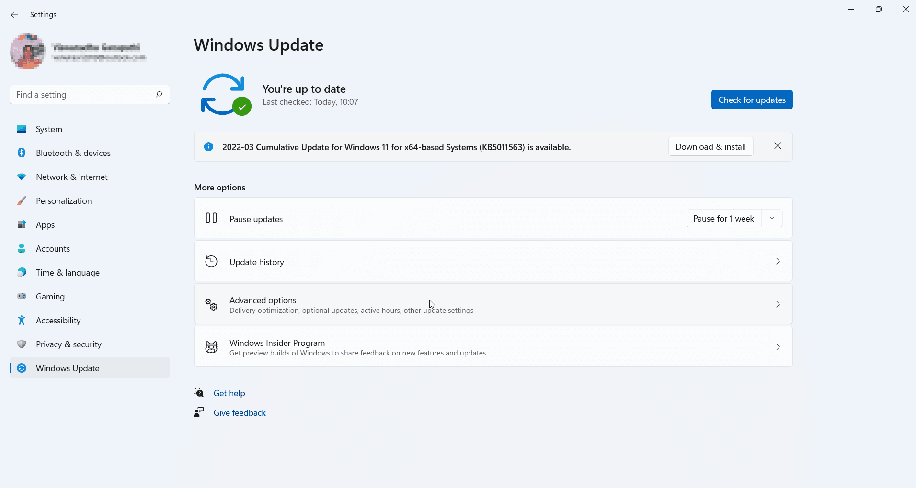Image resolution: width=916 pixels, height=488 pixels.
Task: Open Time & language settings
Action: 68,272
